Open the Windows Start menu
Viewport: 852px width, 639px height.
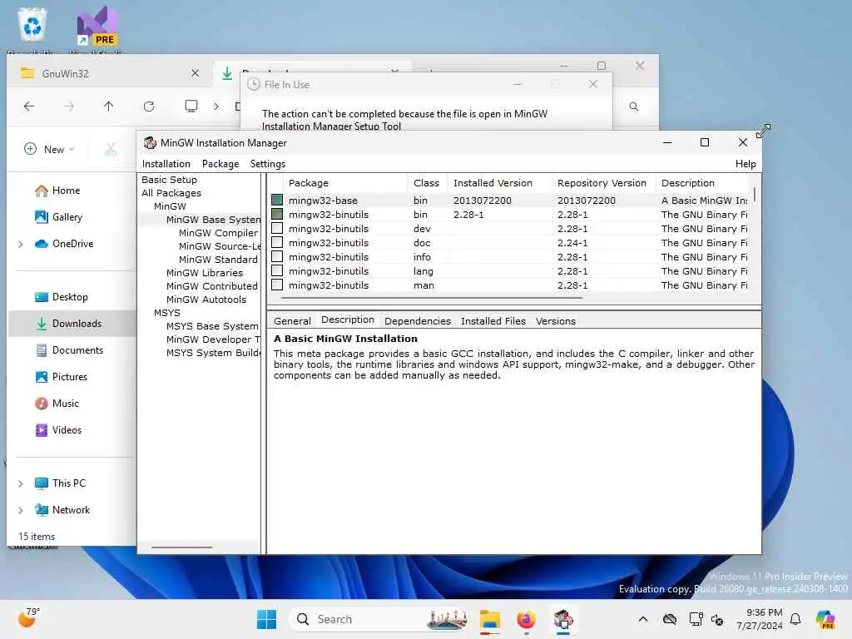coord(266,619)
